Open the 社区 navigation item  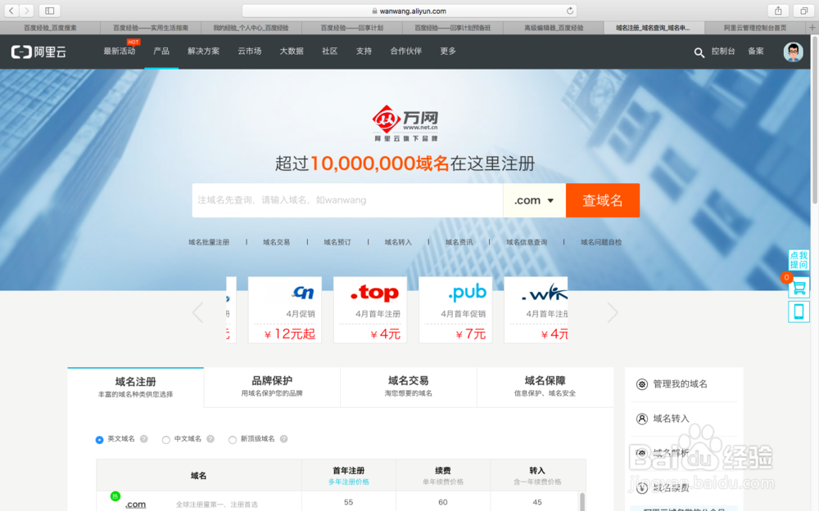329,51
